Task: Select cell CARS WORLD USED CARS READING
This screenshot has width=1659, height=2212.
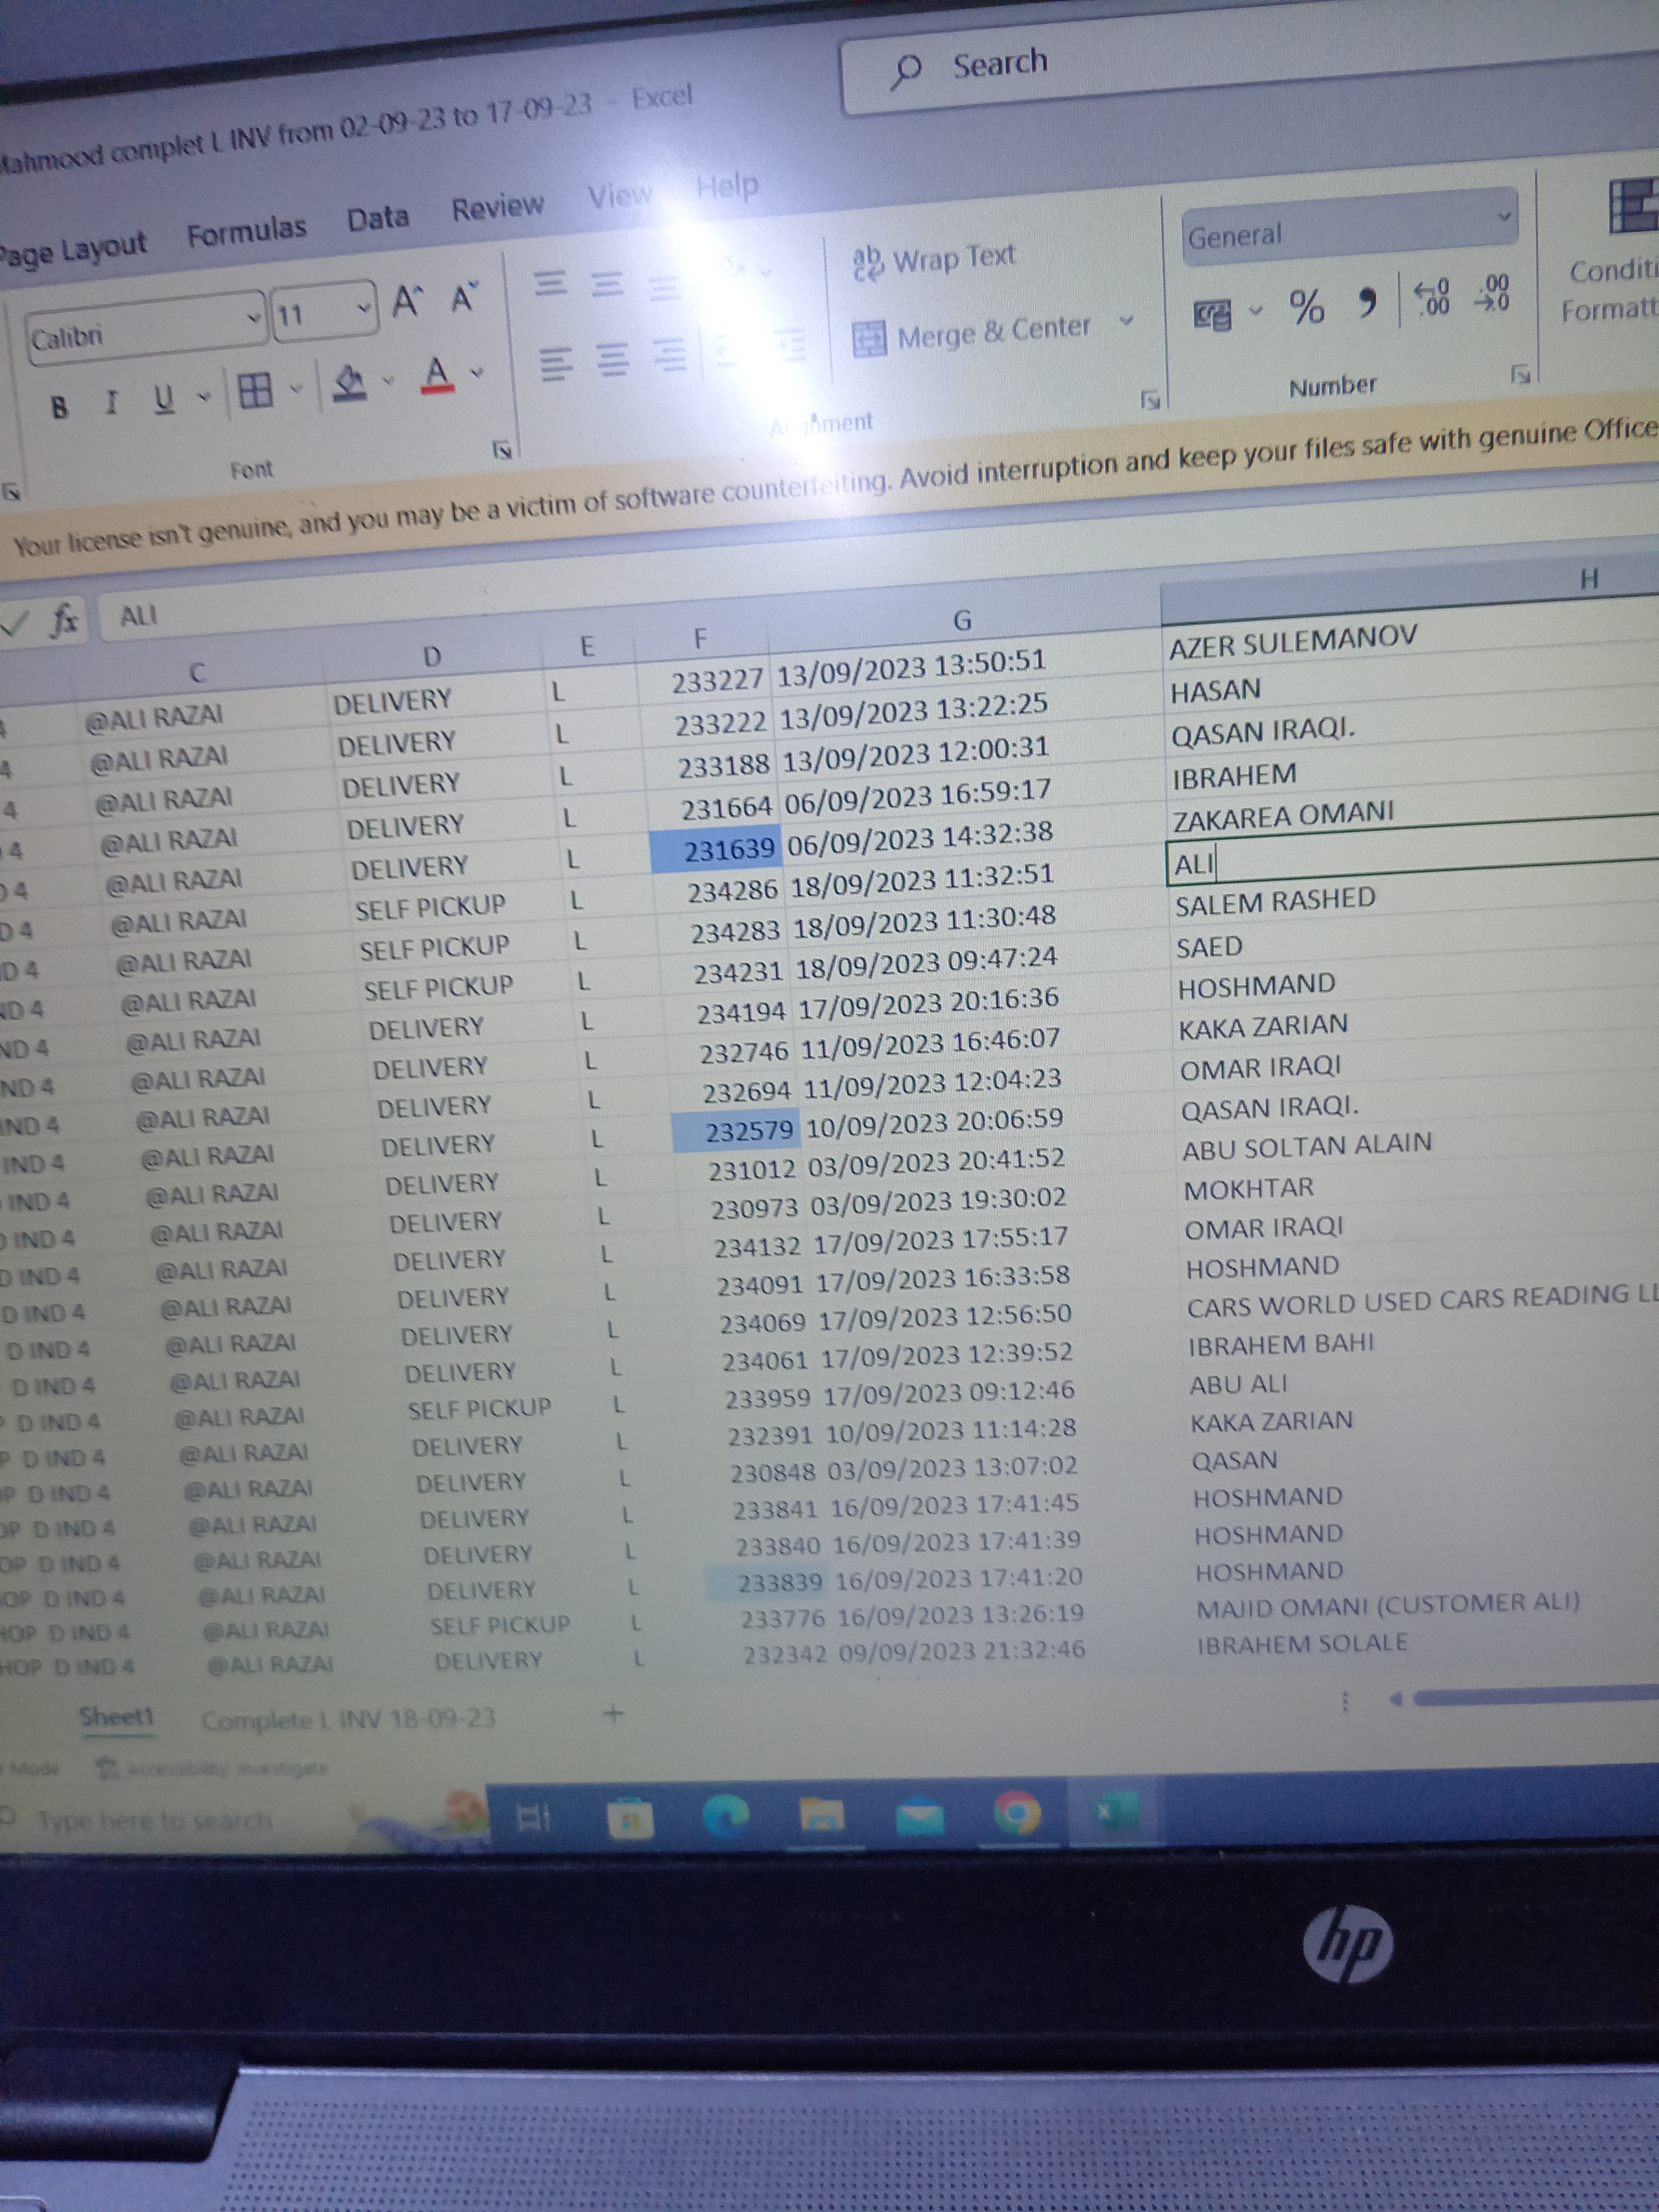Action: 1423,1302
